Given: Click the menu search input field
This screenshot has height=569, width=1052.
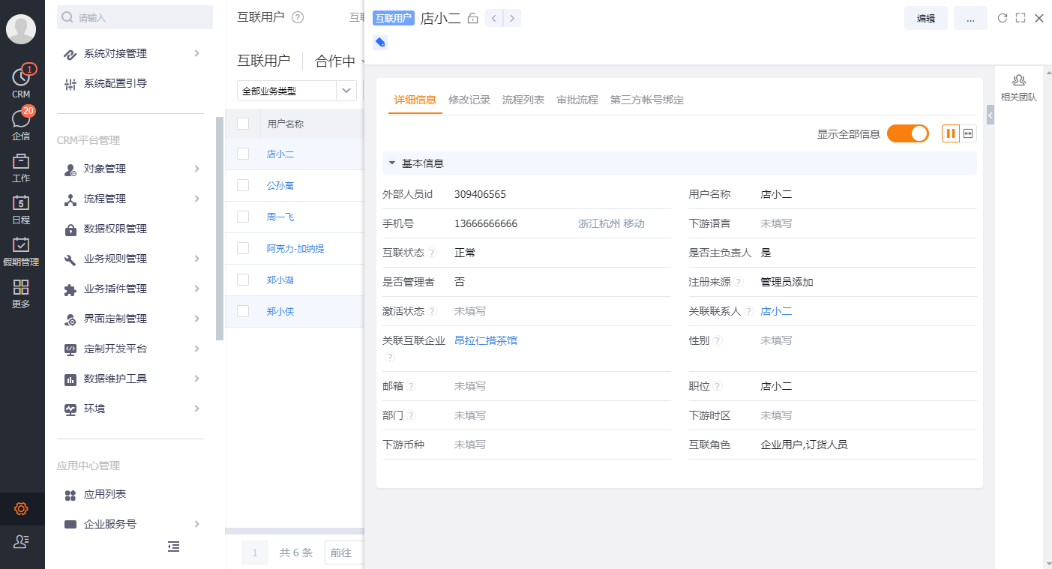Looking at the screenshot, I should (x=135, y=17).
